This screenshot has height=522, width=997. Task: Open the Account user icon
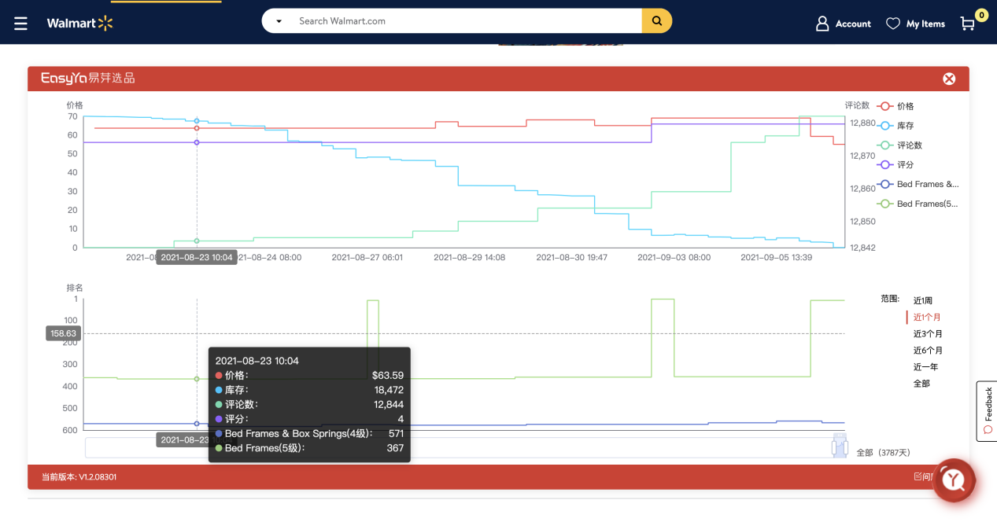[x=822, y=24]
